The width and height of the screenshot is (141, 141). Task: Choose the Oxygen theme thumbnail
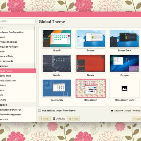124,63
